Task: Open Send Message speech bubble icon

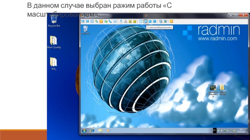Action: [x=115, y=21]
